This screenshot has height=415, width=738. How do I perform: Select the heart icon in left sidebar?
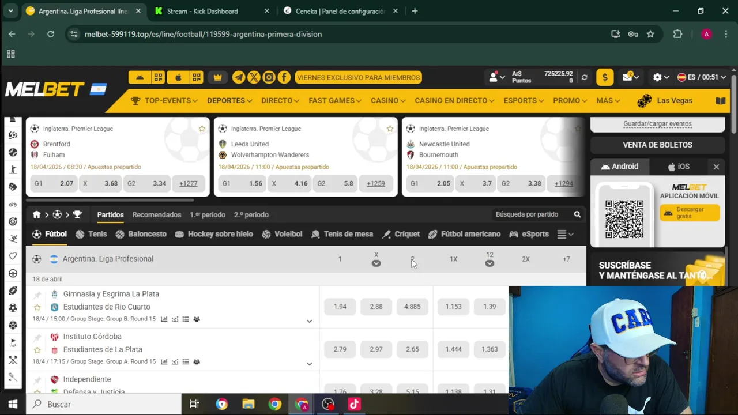(x=13, y=256)
